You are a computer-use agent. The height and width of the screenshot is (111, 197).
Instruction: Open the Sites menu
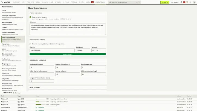coord(24,2)
